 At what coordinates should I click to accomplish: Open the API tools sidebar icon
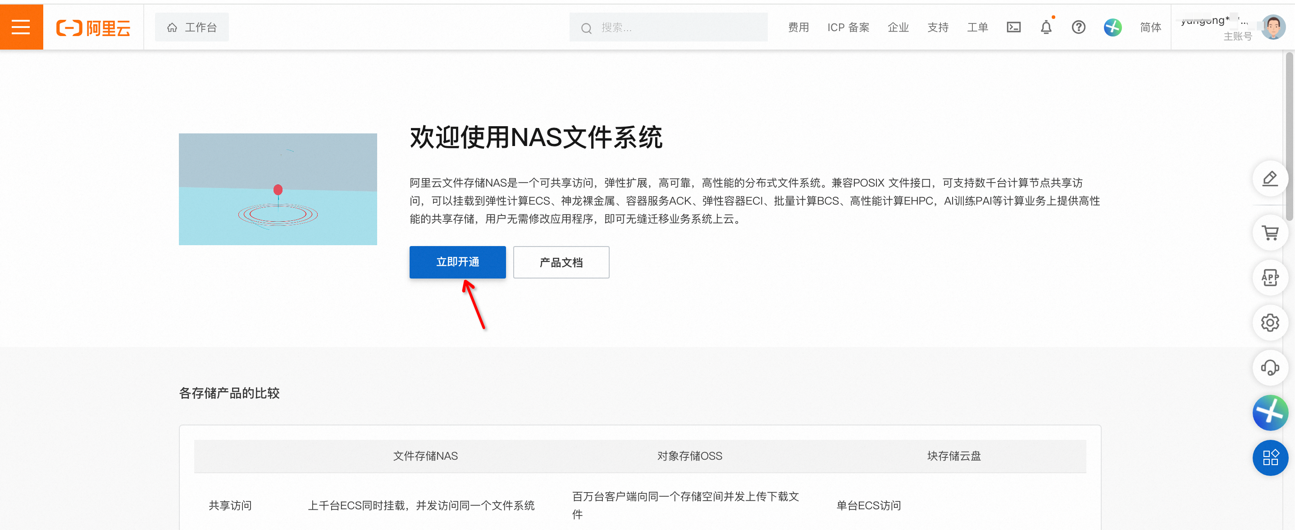pos(1270,278)
